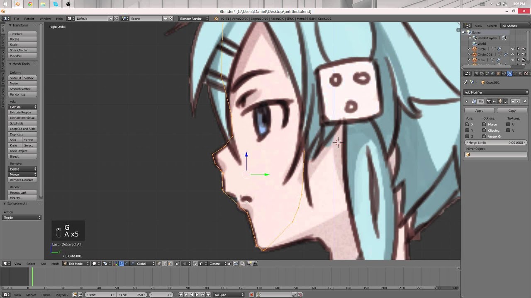Toggle 3D manipulator widget
This screenshot has height=298, width=531.
(x=116, y=264)
